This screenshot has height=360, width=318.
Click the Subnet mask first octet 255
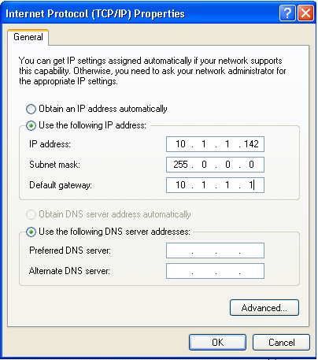[180, 165]
